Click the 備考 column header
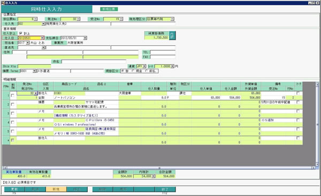Viewport: 321px width, 196px height. (278, 84)
